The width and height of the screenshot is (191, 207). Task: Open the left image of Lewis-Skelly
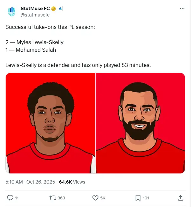50,123
